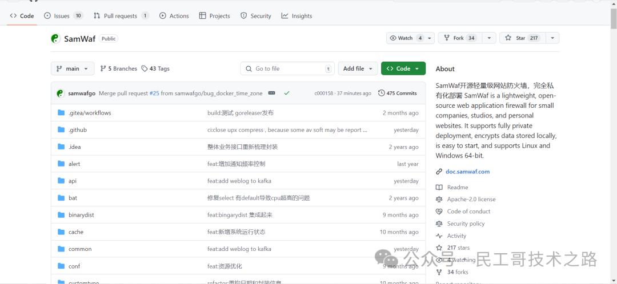617x284 pixels.
Task: Open the .github folder
Action: click(78, 130)
